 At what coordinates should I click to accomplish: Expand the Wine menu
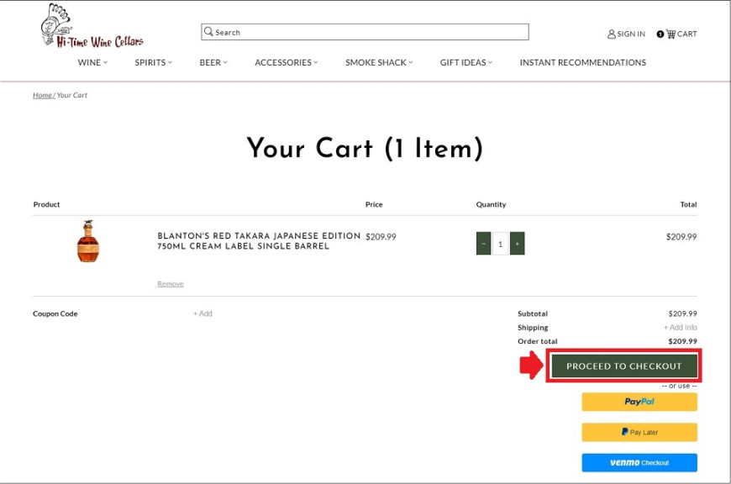[92, 62]
